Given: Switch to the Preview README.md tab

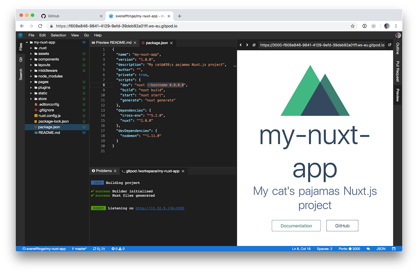Looking at the screenshot, I should pyautogui.click(x=114, y=43).
